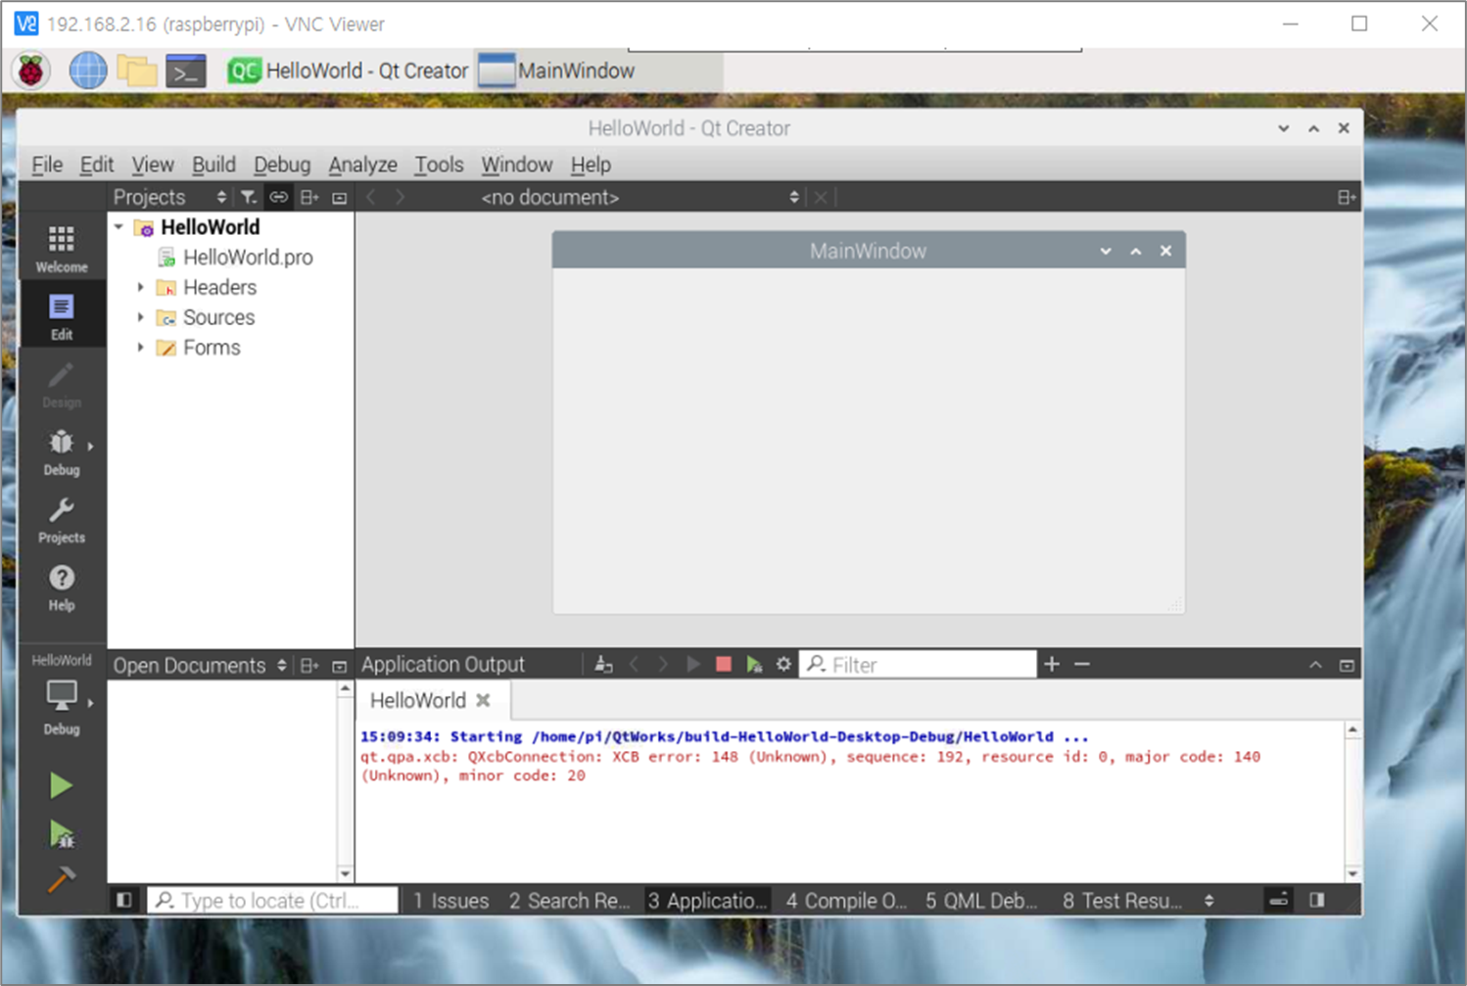Image resolution: width=1467 pixels, height=986 pixels.
Task: Open the Open Documents view dropdown
Action: (200, 665)
